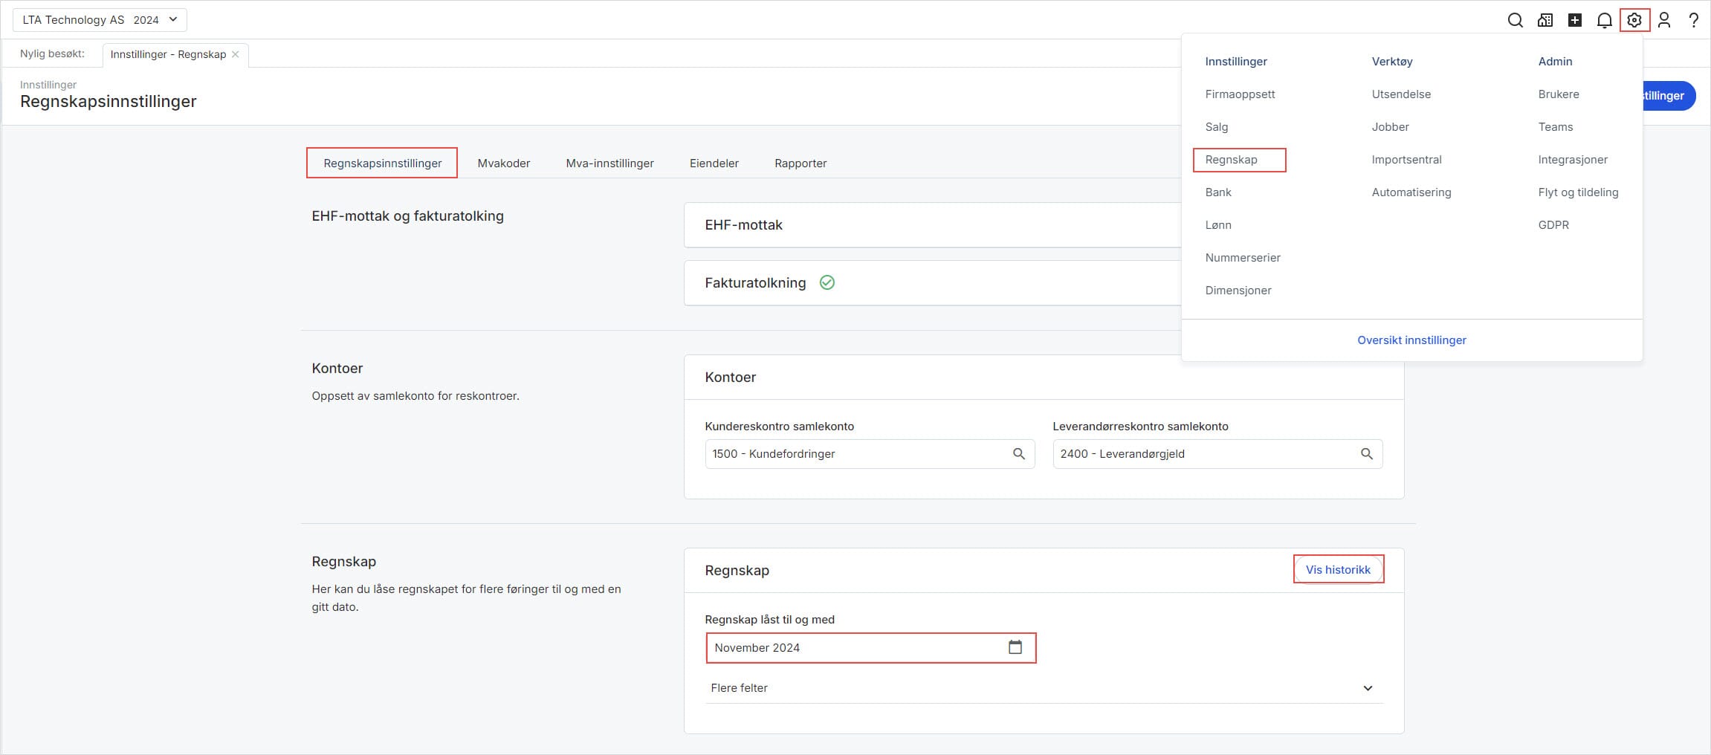Switch to the Eiendeler tab

pyautogui.click(x=714, y=163)
